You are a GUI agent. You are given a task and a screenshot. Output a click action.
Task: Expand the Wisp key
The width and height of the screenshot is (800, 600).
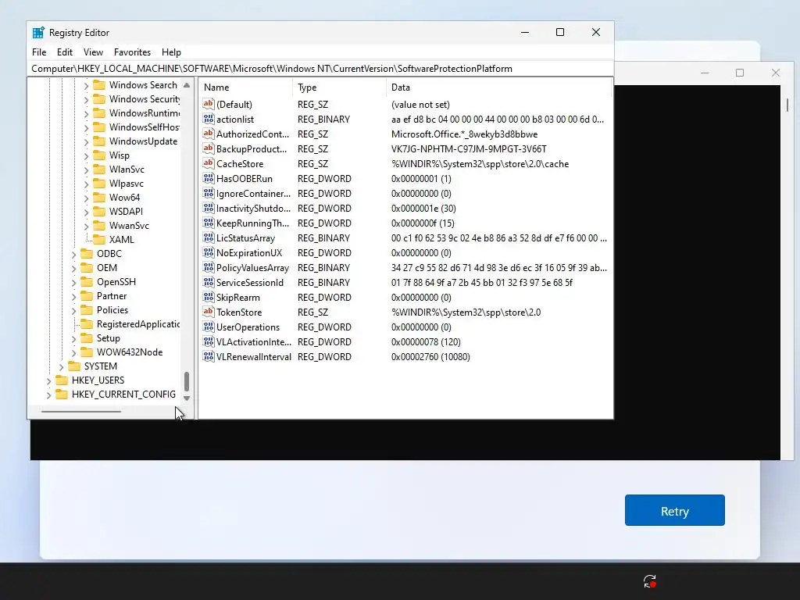pyautogui.click(x=86, y=155)
